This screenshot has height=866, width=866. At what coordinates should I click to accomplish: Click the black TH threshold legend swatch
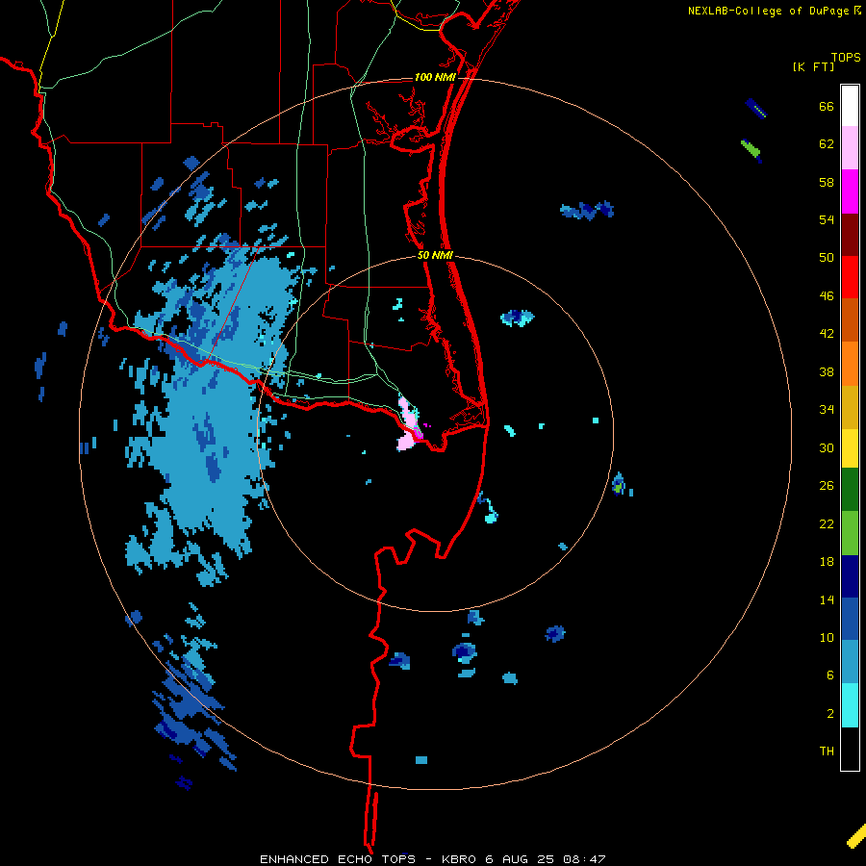850,749
